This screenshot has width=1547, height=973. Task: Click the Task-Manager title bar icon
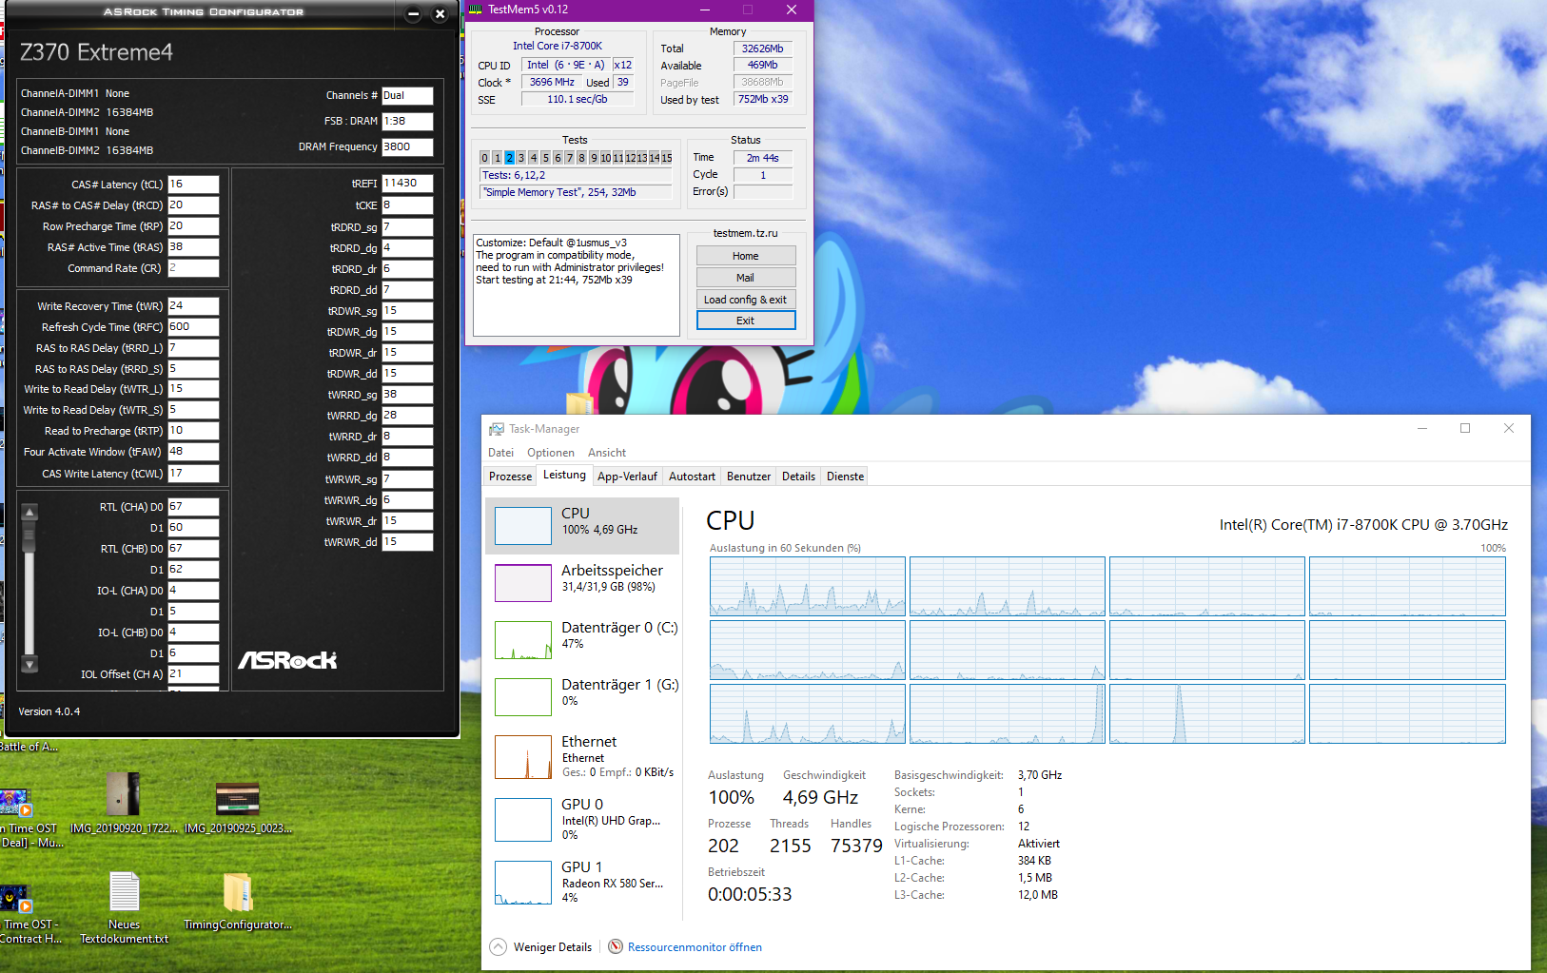tap(497, 429)
